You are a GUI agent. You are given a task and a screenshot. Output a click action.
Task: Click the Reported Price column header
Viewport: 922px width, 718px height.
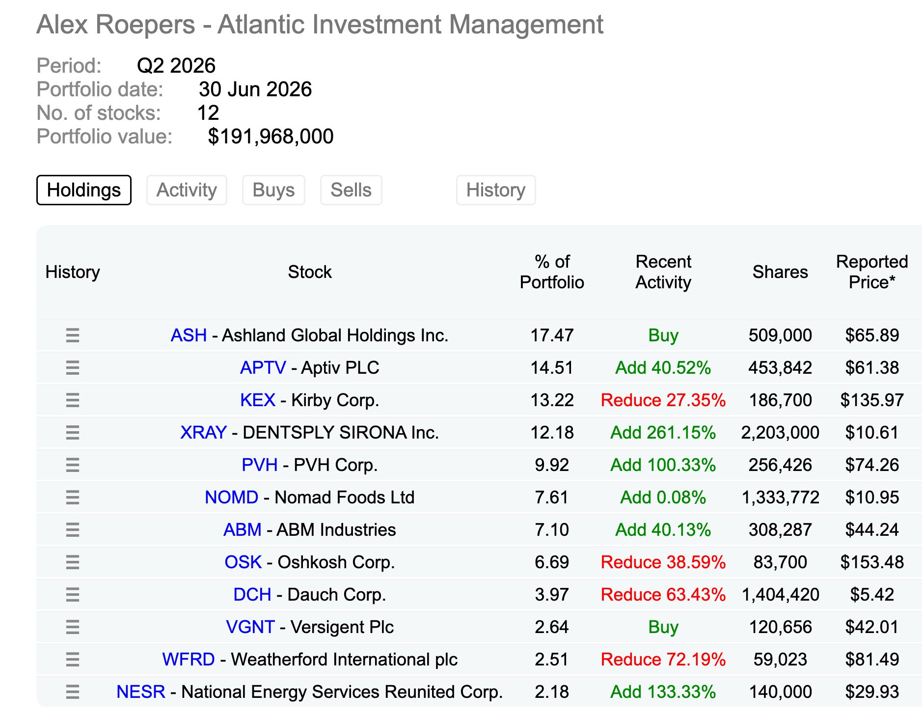(872, 272)
